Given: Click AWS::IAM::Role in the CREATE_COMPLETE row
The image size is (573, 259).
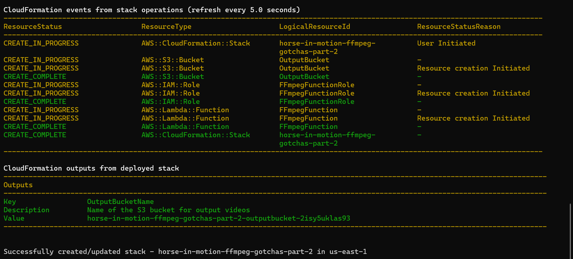Looking at the screenshot, I should [x=170, y=102].
